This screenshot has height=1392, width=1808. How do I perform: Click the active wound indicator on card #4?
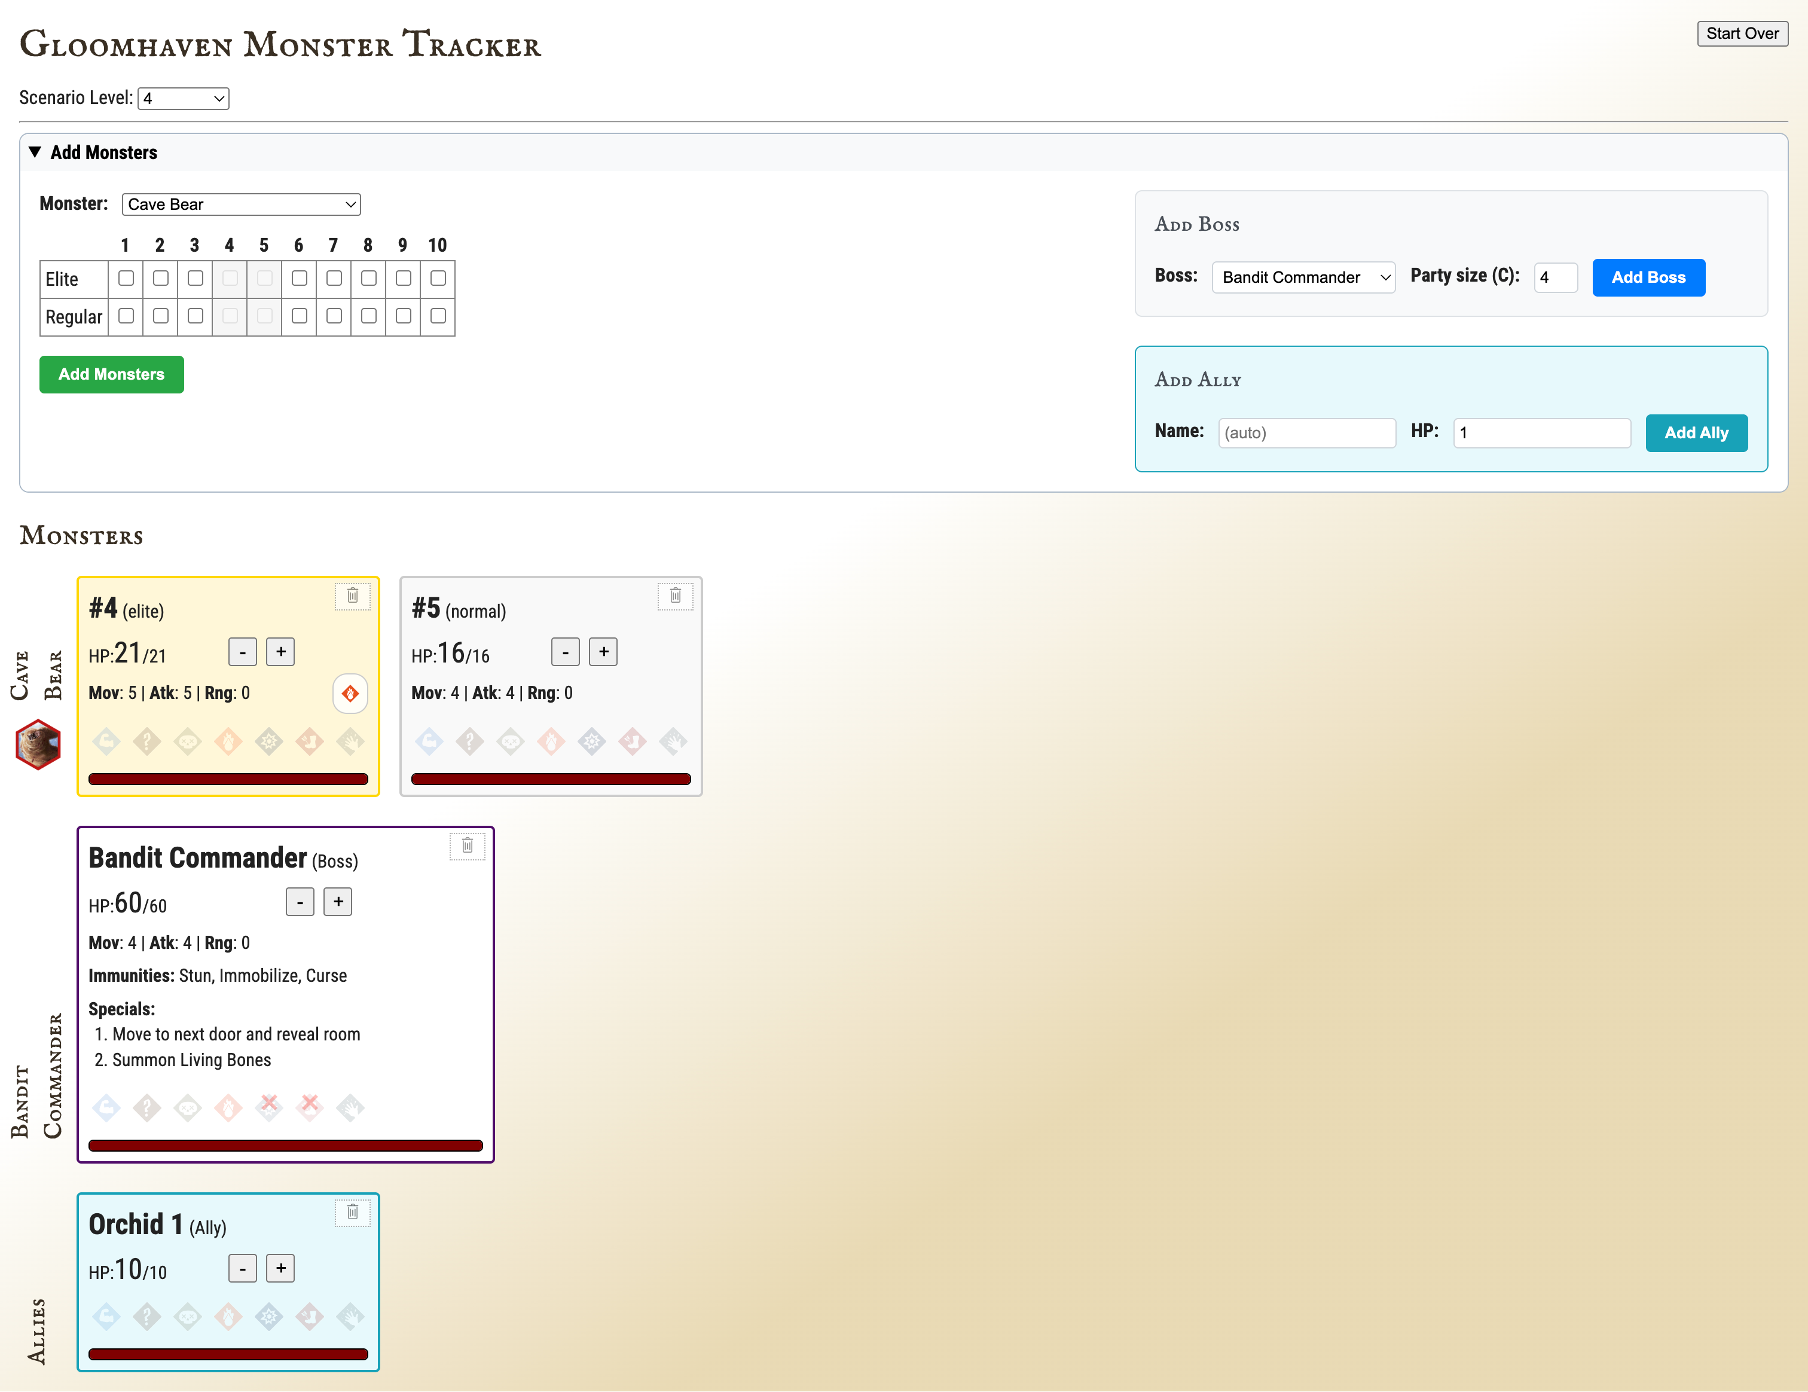[350, 694]
